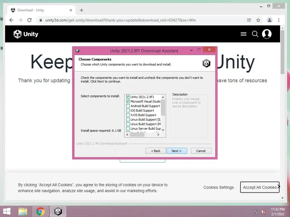Click "Install space required: 6.1 GB" text
Image resolution: width=290 pixels, height=217 pixels.
tap(101, 131)
